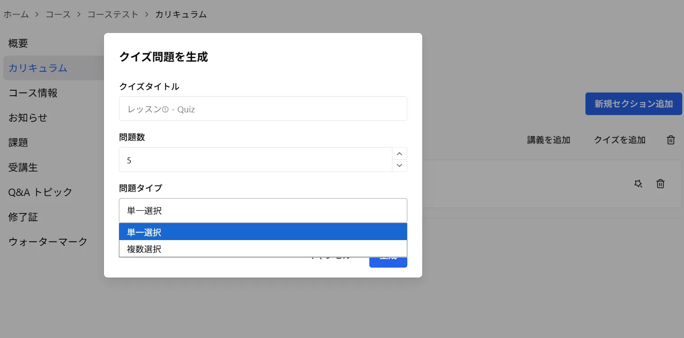Decrease 問題数 with the down arrow
This screenshot has width=684, height=338.
pos(399,166)
